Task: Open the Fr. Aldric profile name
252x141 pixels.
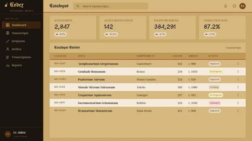Action: pyautogui.click(x=20, y=133)
